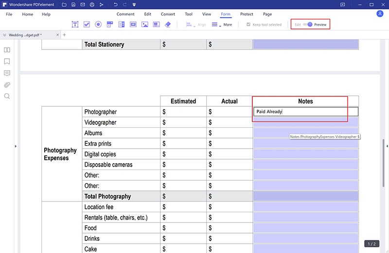Select the Image field form tool
Viewport: 389px width, 253px height.
pos(144,24)
